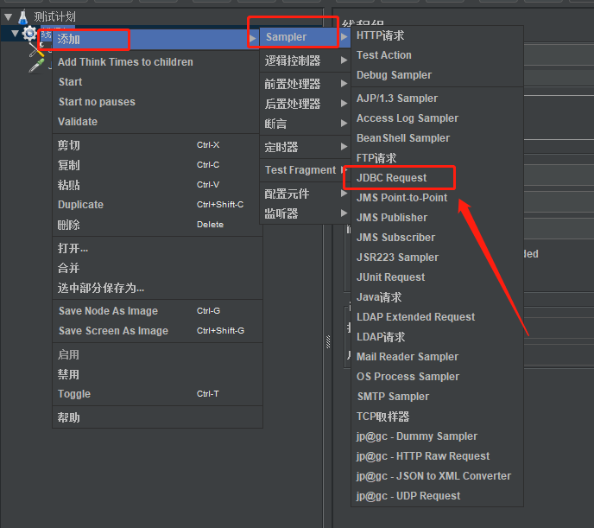Screen dimensions: 594x528
Task: Select Duplicate menu entry
Action: pyautogui.click(x=156, y=205)
